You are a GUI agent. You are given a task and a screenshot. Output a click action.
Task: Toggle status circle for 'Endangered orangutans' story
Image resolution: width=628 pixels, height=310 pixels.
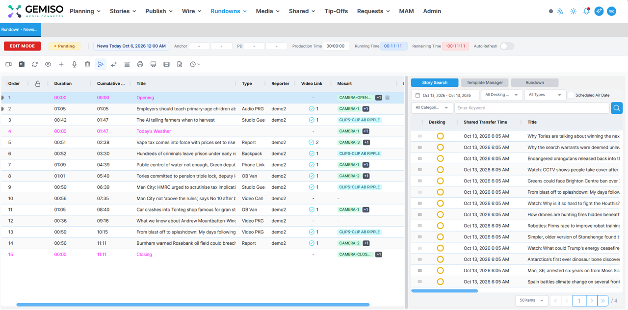pos(440,158)
